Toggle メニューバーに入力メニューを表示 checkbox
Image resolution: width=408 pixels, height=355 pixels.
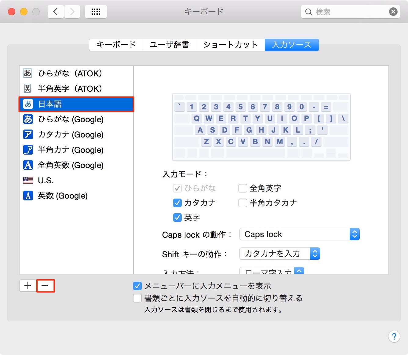[x=137, y=286]
